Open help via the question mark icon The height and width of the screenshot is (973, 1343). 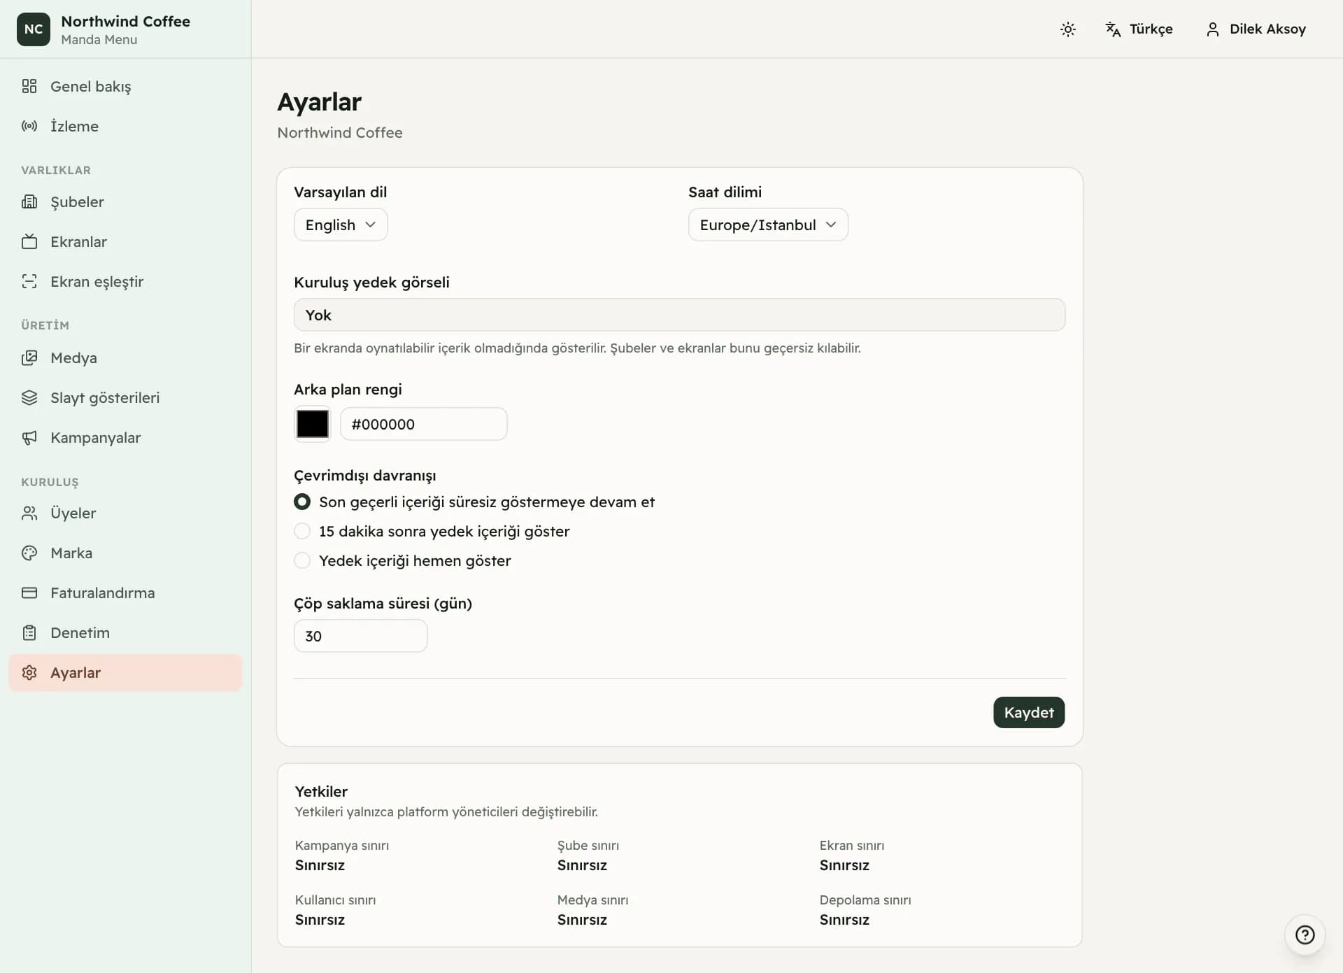(1305, 935)
